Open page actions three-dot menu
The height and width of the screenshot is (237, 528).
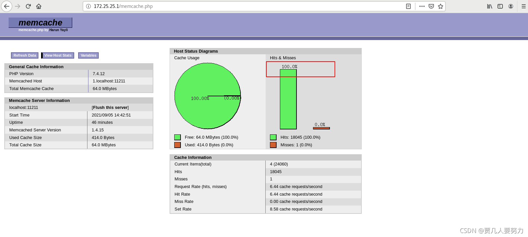click(422, 6)
